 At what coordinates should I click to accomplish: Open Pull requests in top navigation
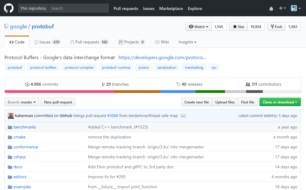click(x=126, y=8)
